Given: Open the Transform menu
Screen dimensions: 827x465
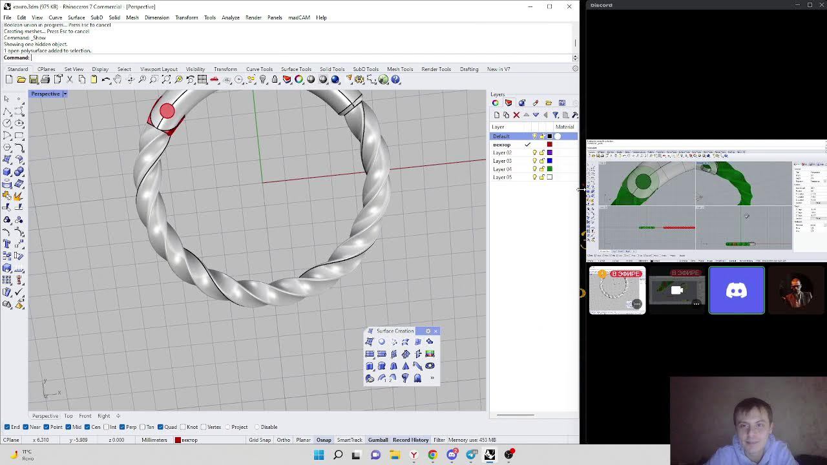Looking at the screenshot, I should pos(186,17).
